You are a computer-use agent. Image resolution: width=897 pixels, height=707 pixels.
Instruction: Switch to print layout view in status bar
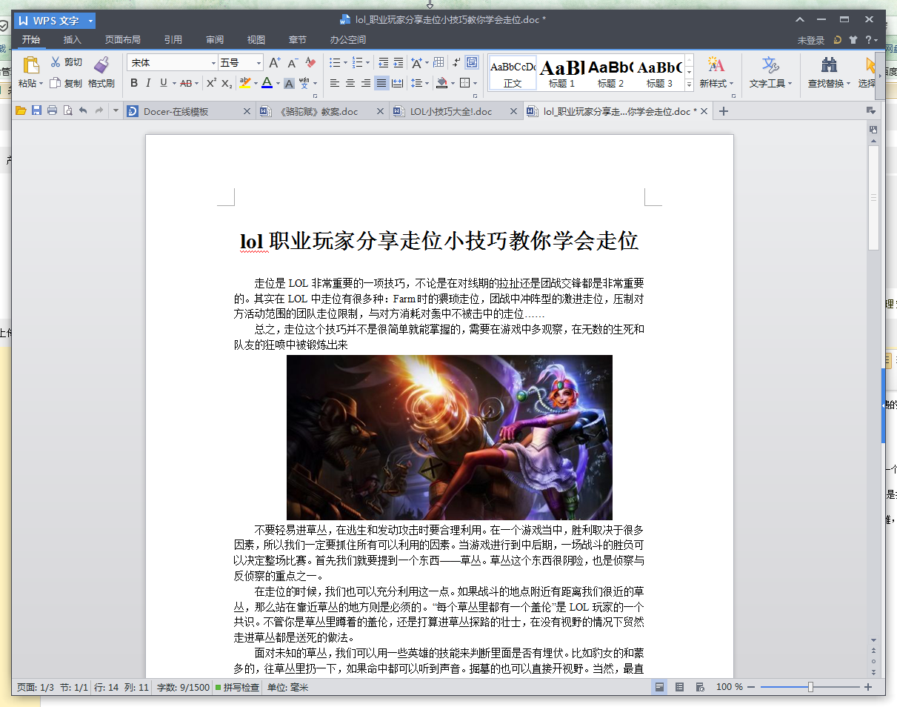[659, 688]
